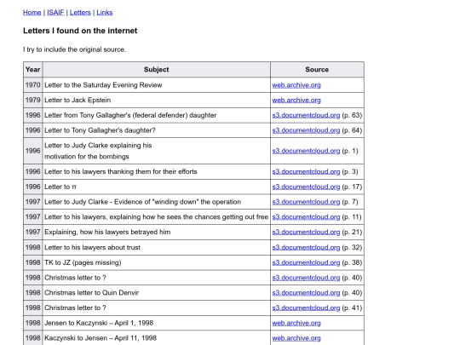Open documentcloud source marked p. 41
The height and width of the screenshot is (345, 460).
(x=306, y=308)
